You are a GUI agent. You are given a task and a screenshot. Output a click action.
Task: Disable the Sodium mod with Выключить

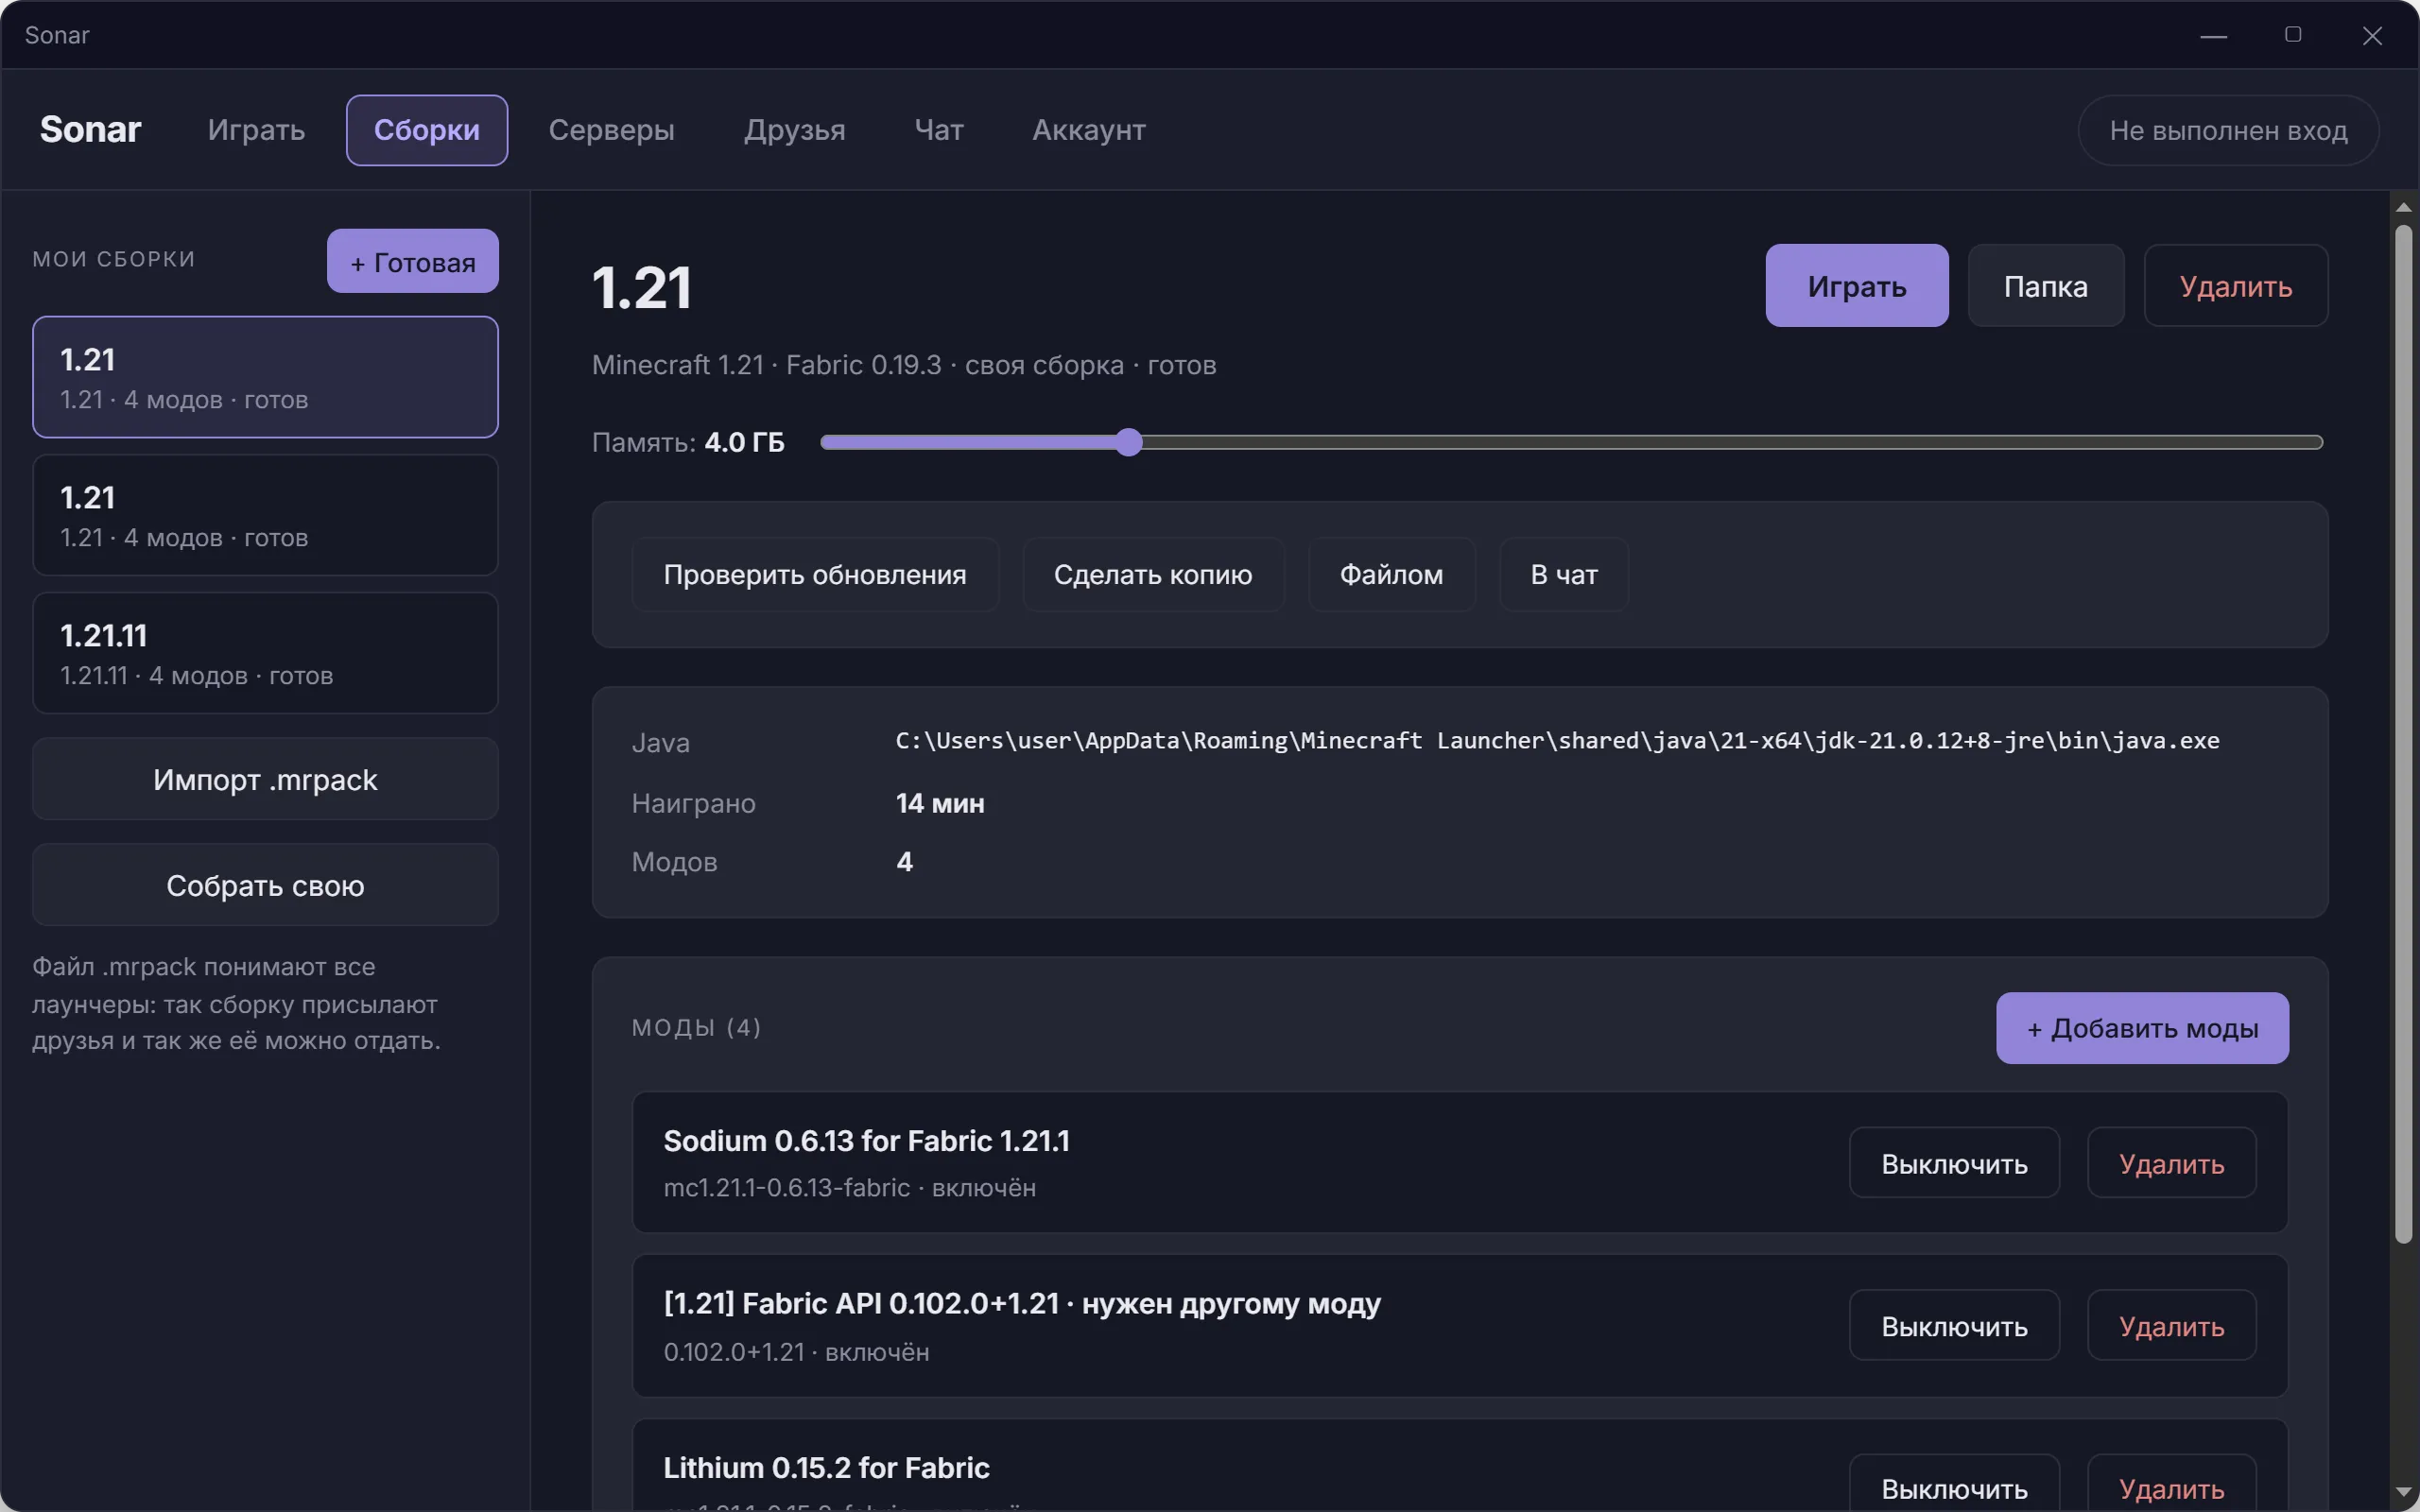tap(1954, 1163)
